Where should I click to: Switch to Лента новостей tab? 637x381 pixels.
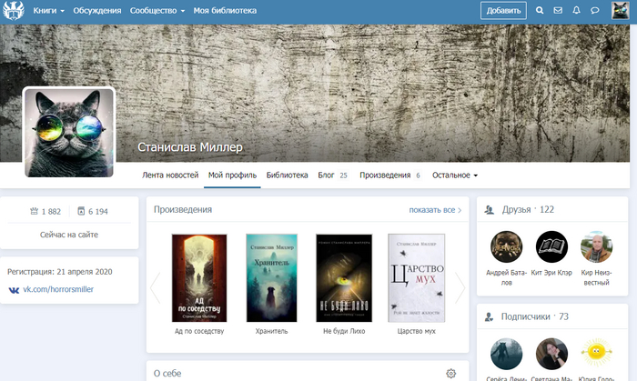[x=170, y=175]
